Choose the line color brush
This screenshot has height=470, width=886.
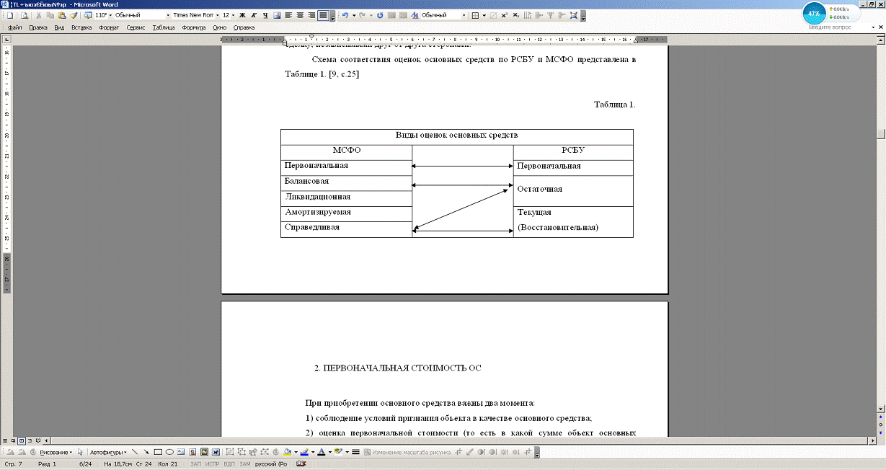click(x=304, y=453)
